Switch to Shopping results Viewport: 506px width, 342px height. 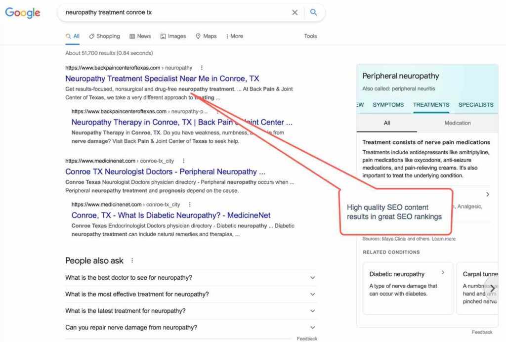click(105, 36)
